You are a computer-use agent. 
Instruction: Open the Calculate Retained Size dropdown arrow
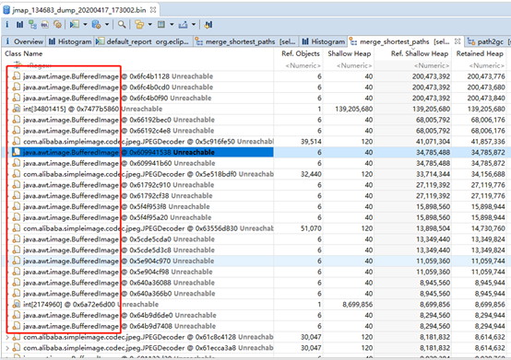tap(172, 24)
